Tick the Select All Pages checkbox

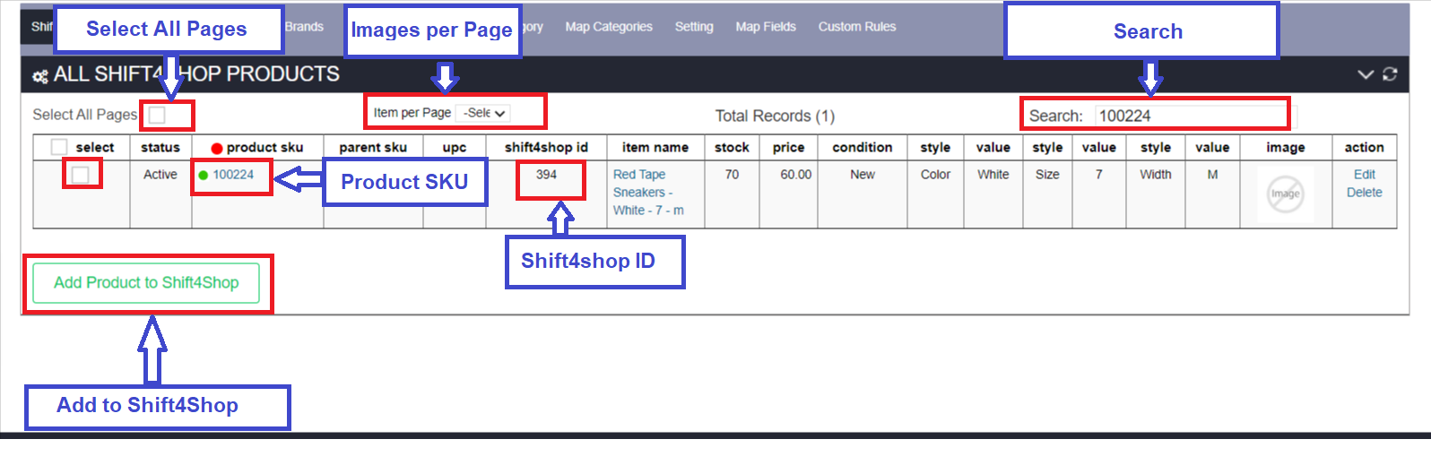[x=157, y=115]
